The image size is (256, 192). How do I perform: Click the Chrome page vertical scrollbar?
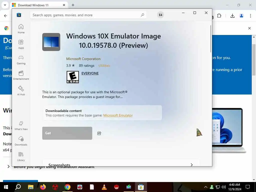click(x=254, y=59)
